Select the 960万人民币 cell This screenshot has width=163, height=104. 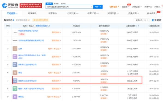pyautogui.click(x=132, y=81)
